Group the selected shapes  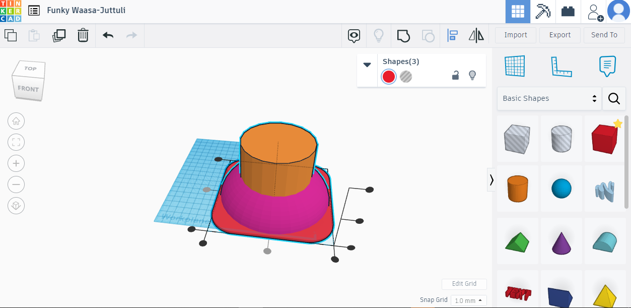tap(403, 35)
